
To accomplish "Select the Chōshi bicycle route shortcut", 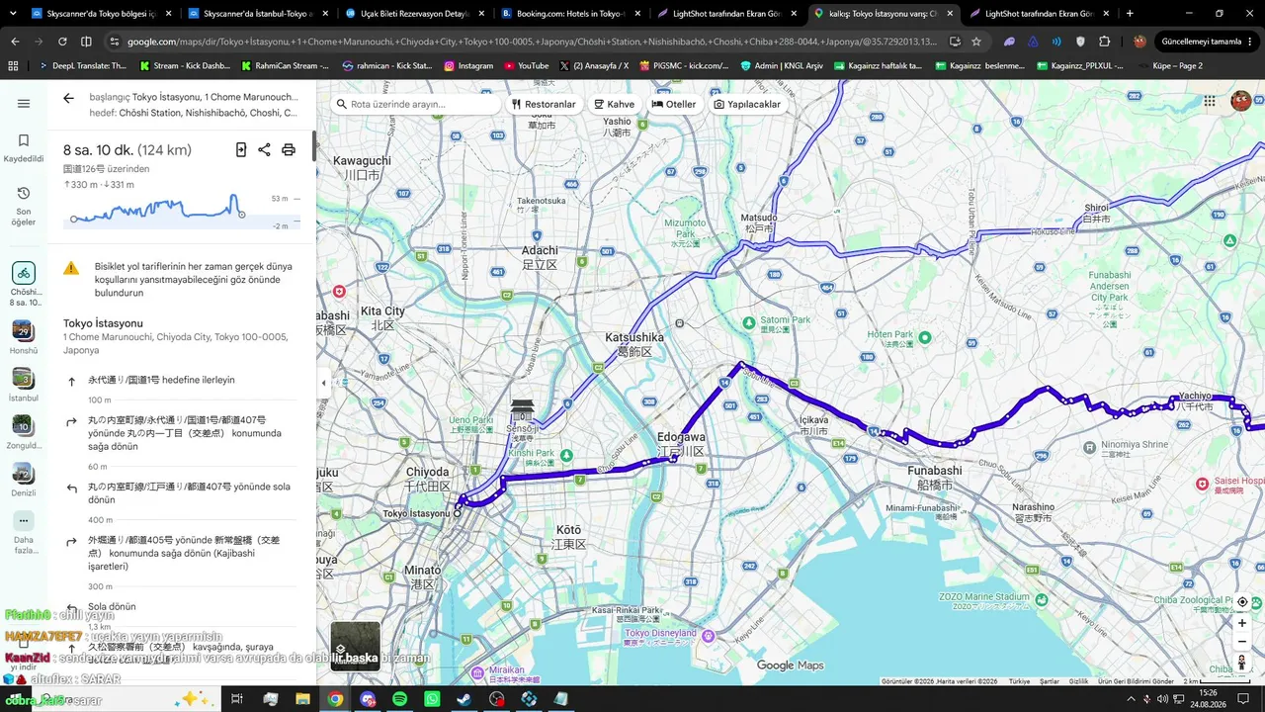I will 24,285.
